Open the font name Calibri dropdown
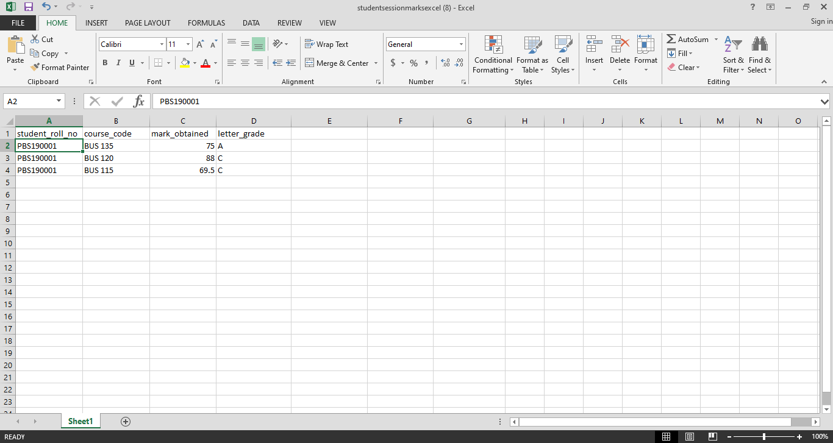The image size is (833, 443). point(162,44)
